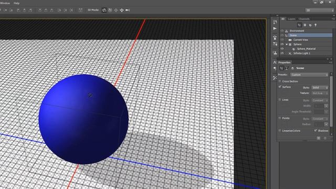This screenshot has height=189, width=336.
Task: Uncheck the Surface checkbox
Action: [280, 87]
